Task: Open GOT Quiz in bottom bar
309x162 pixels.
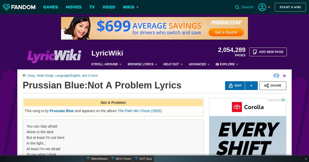Action: pos(143,159)
